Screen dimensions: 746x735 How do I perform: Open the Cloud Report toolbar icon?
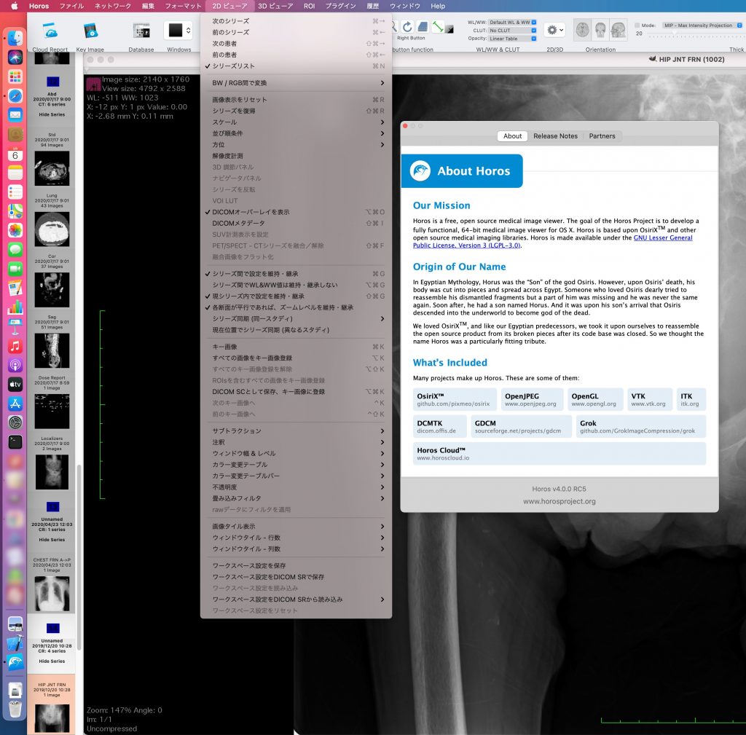(50, 31)
